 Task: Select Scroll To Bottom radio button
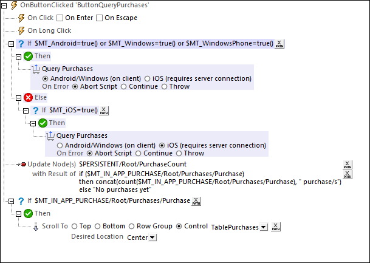pyautogui.click(x=97, y=227)
